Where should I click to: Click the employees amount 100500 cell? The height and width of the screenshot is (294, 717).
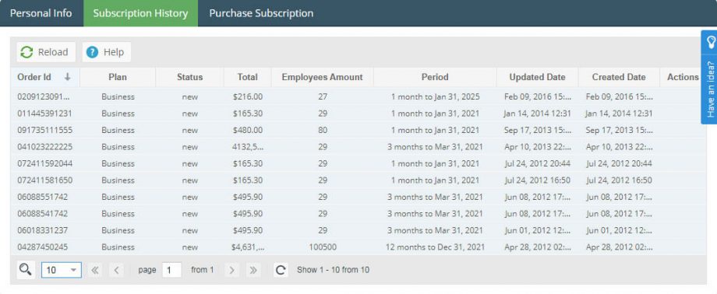pyautogui.click(x=323, y=247)
